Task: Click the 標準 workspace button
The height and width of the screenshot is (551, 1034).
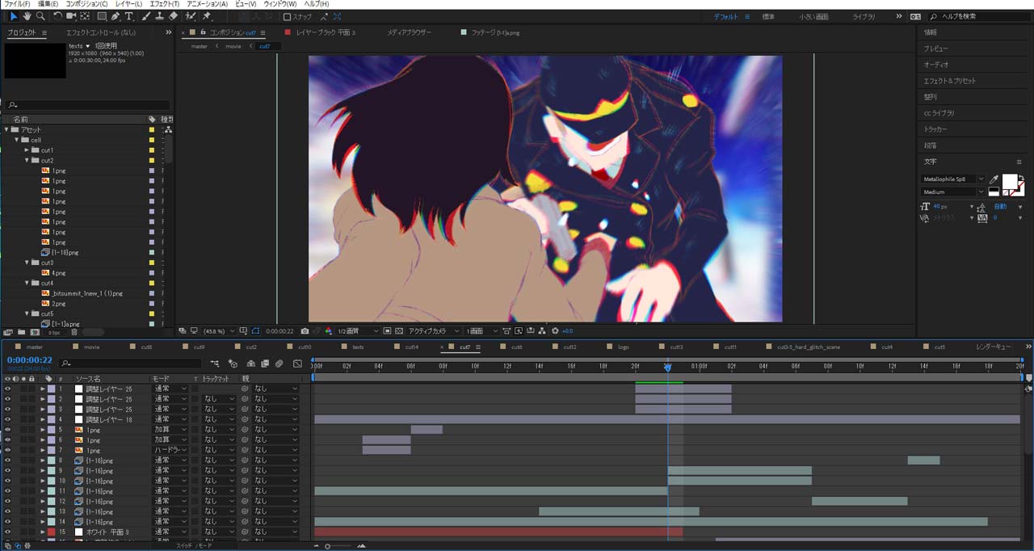Action: [768, 16]
